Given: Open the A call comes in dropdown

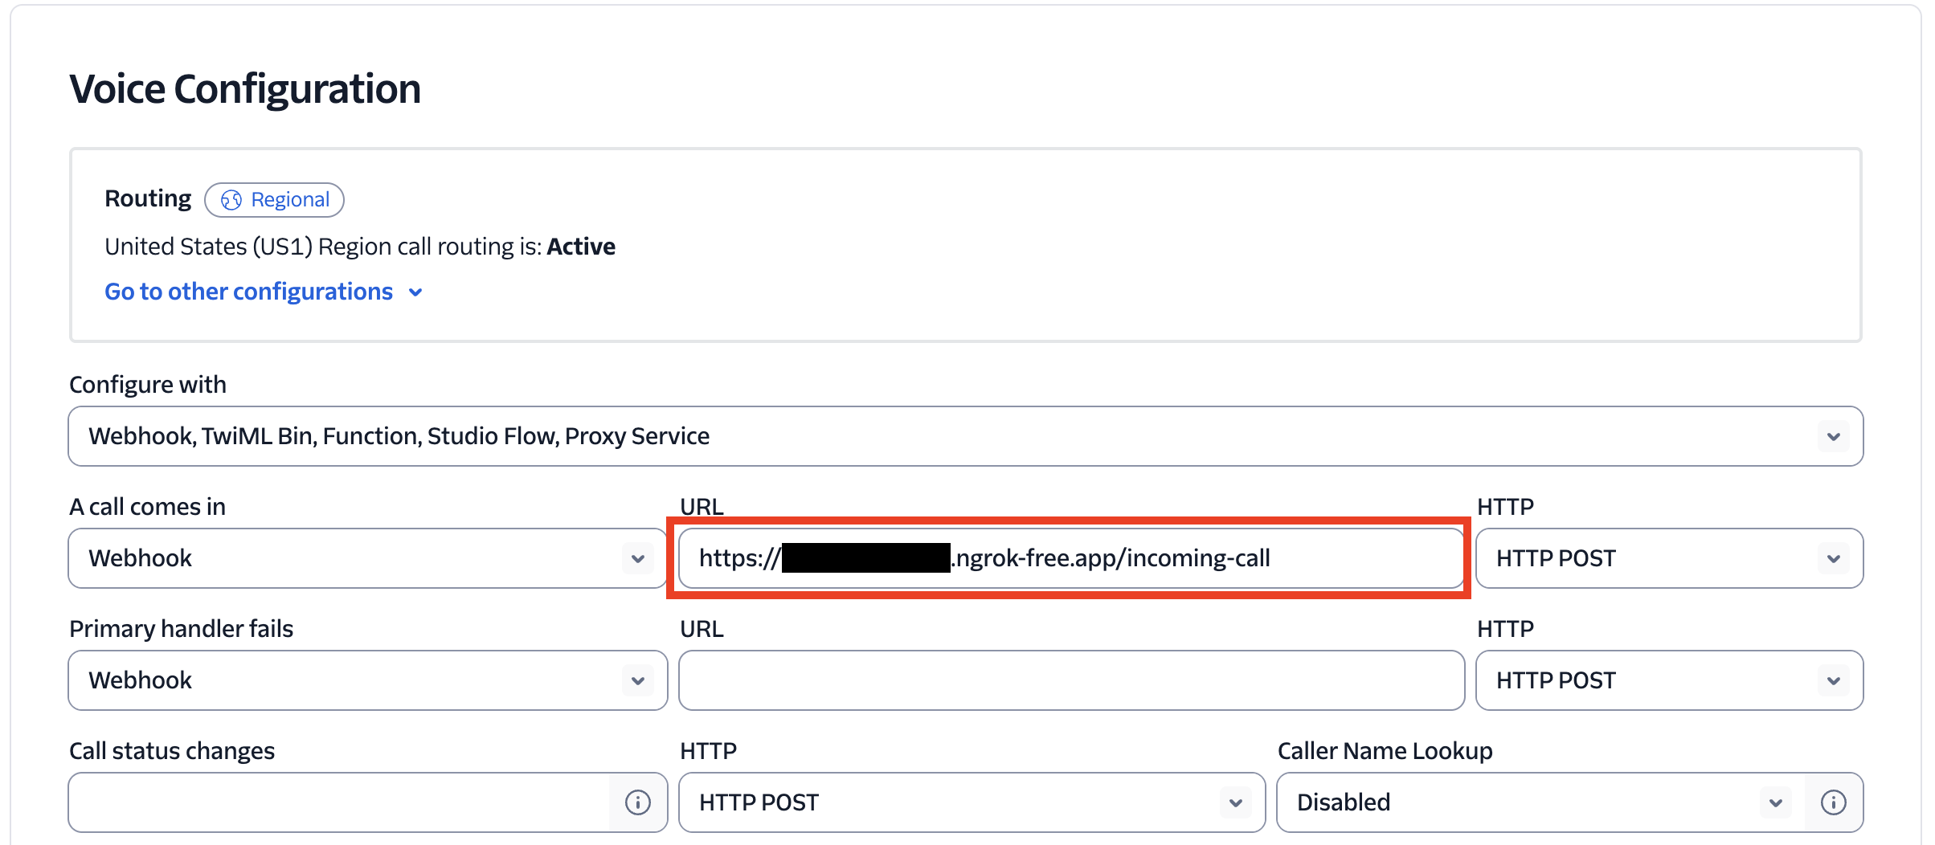Looking at the screenshot, I should coord(354,558).
